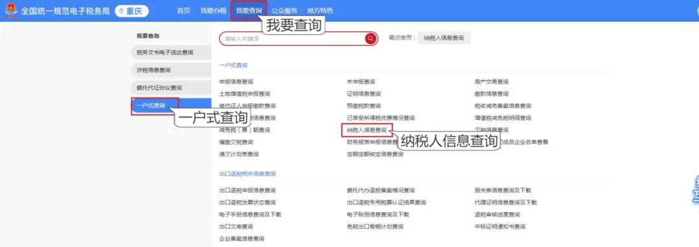Click the red search magnifier button
Image resolution: width=699 pixels, height=247 pixels.
coord(370,39)
